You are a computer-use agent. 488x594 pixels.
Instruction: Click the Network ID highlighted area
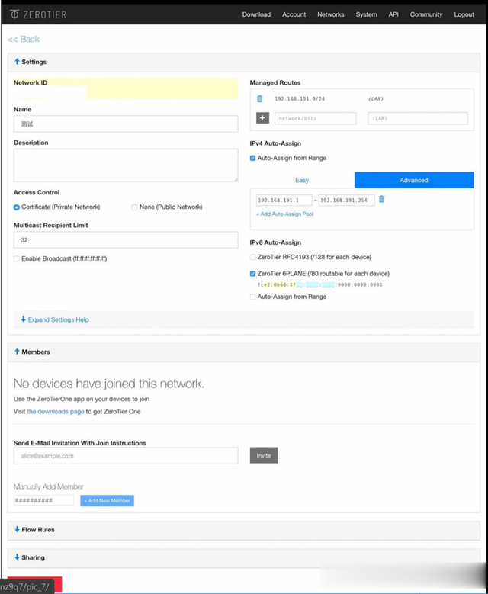coord(126,88)
